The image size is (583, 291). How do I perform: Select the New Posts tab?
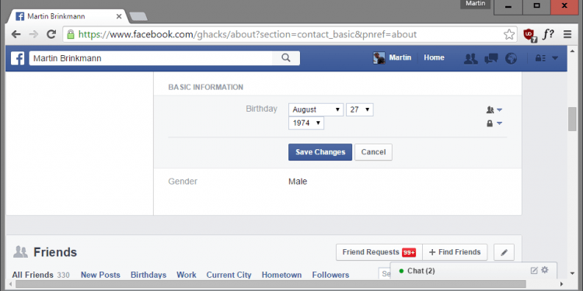click(x=100, y=275)
